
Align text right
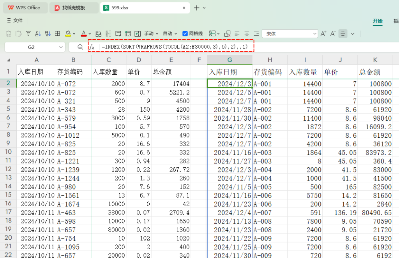point(256,33)
